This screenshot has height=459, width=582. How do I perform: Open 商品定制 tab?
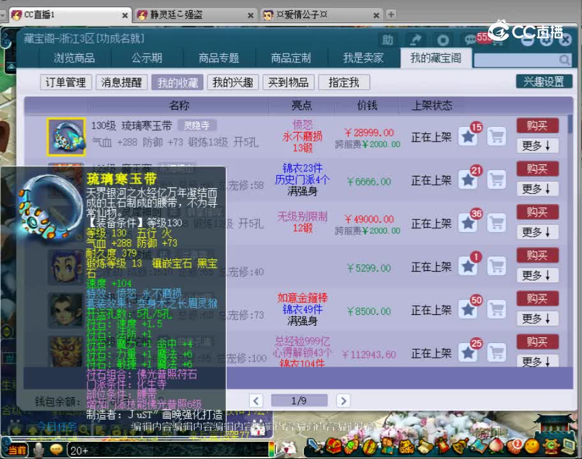(x=290, y=58)
